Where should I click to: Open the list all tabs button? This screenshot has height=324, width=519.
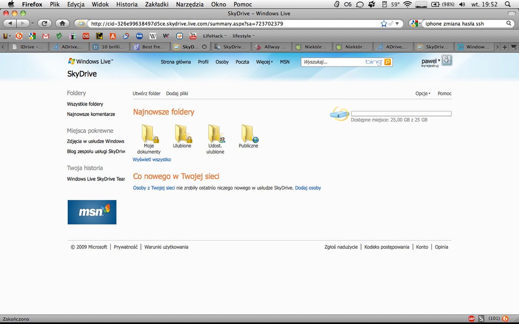click(513, 47)
